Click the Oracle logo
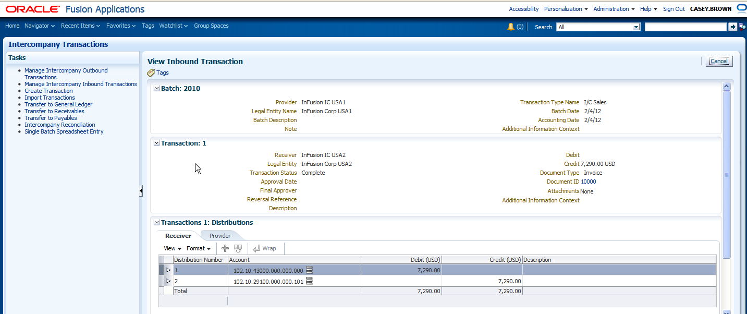Image resolution: width=747 pixels, height=314 pixels. tap(33, 9)
